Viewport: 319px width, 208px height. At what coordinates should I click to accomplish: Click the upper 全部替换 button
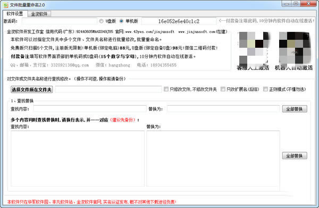[x=295, y=109]
